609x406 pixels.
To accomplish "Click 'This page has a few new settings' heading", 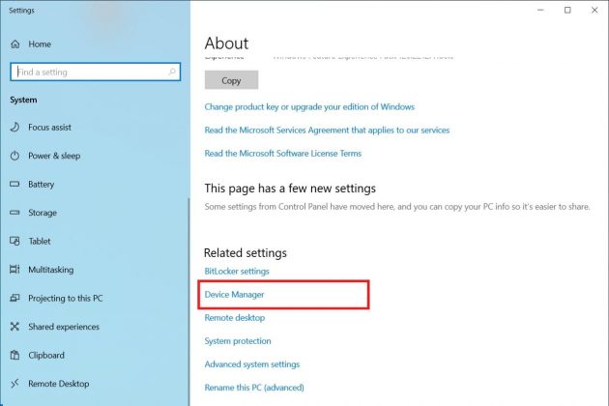I will click(x=290, y=188).
